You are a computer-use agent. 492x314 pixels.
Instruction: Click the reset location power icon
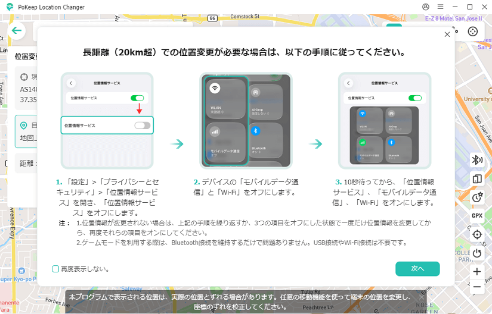pos(477,253)
